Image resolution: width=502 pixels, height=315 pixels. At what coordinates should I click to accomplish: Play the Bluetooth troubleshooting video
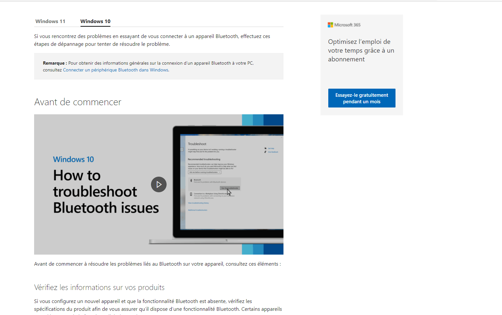pos(159,184)
